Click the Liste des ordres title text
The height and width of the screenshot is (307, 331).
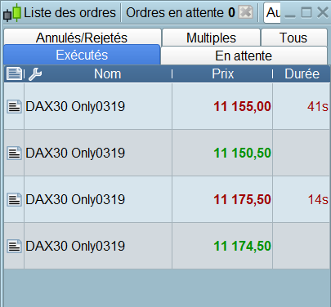tap(70, 12)
